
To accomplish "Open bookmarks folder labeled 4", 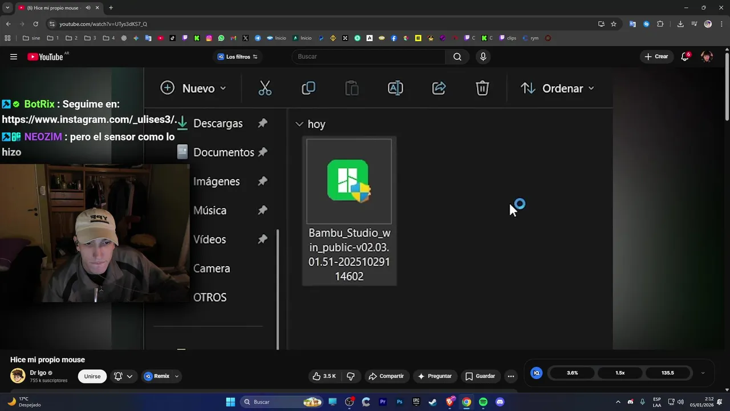I will click(x=109, y=38).
